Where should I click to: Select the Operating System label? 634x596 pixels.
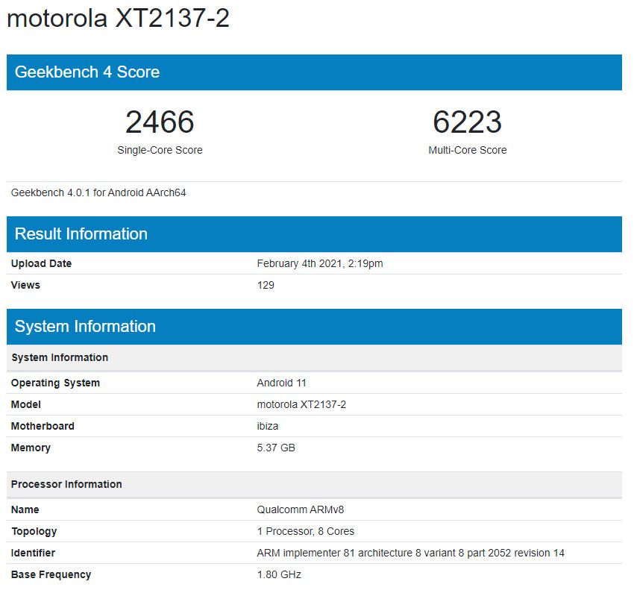click(x=55, y=383)
